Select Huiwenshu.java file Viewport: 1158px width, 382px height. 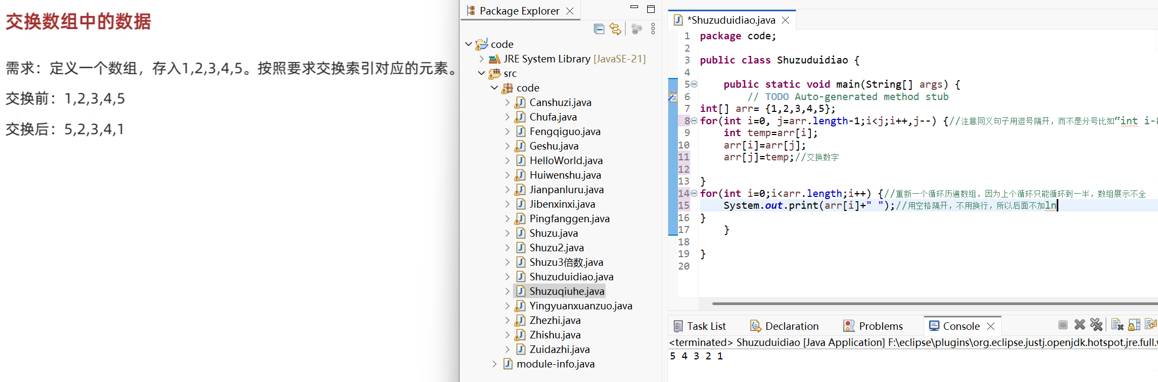coord(565,175)
